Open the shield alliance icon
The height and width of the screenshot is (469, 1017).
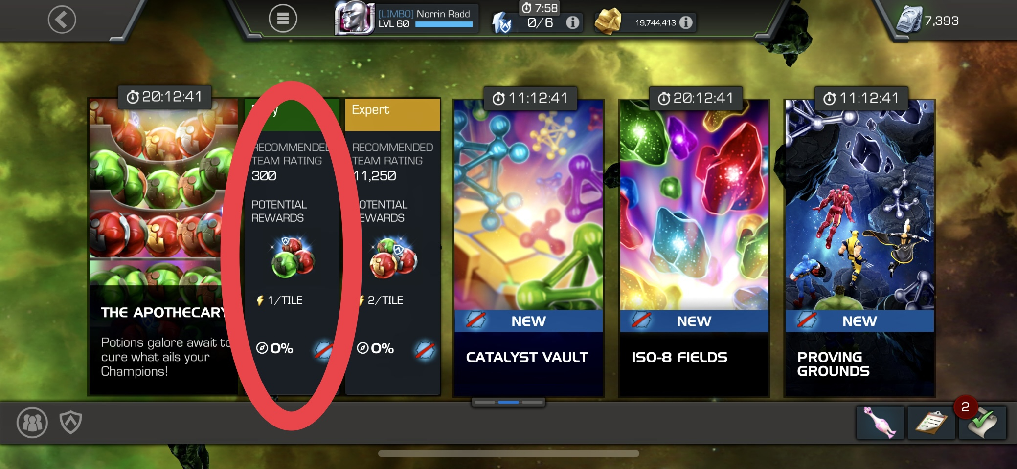click(x=71, y=422)
